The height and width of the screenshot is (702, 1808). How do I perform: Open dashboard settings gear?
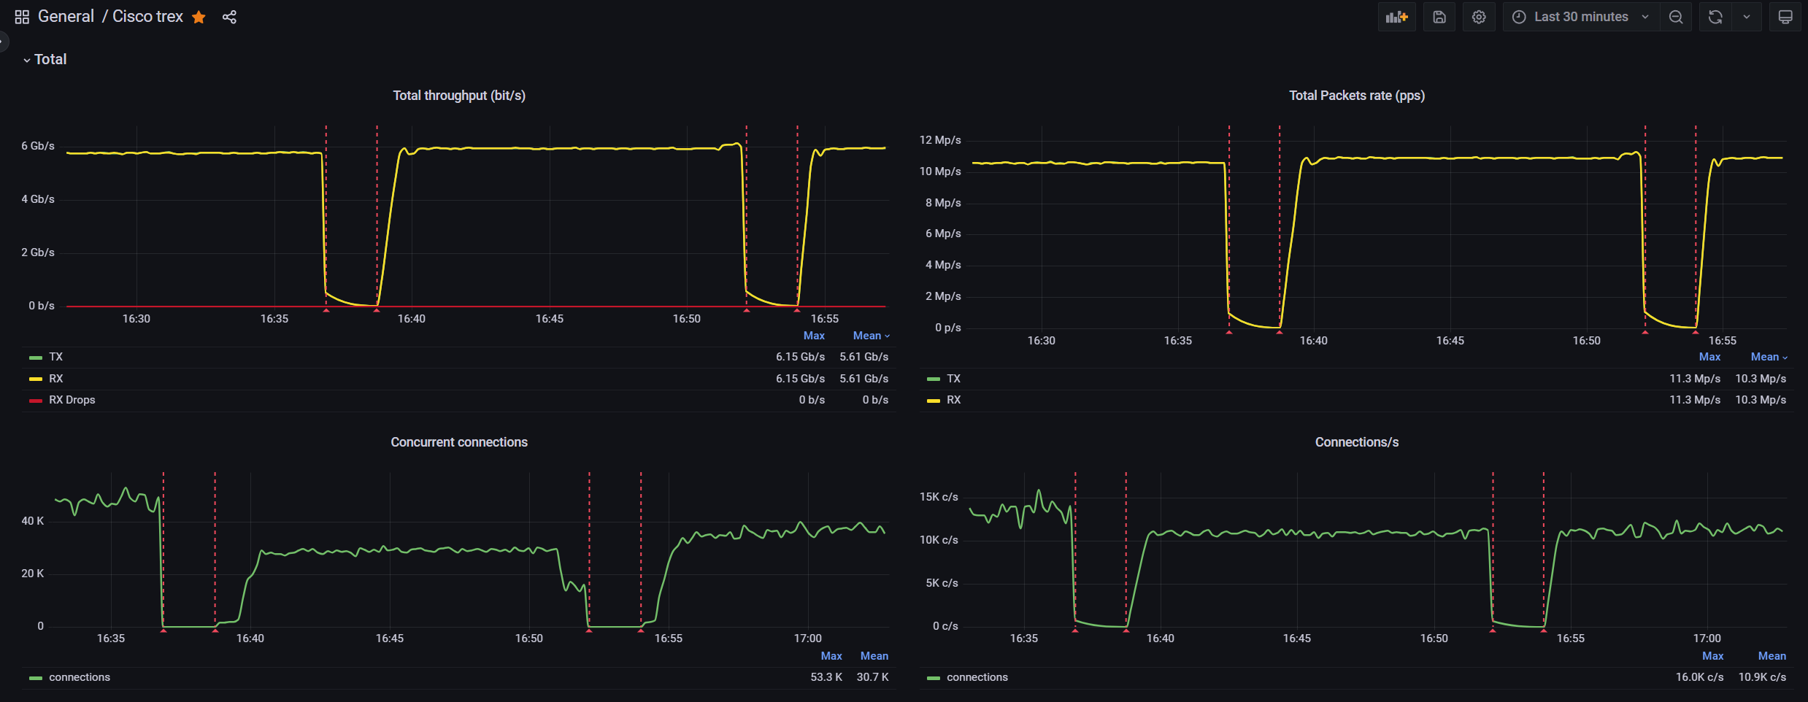click(x=1479, y=17)
